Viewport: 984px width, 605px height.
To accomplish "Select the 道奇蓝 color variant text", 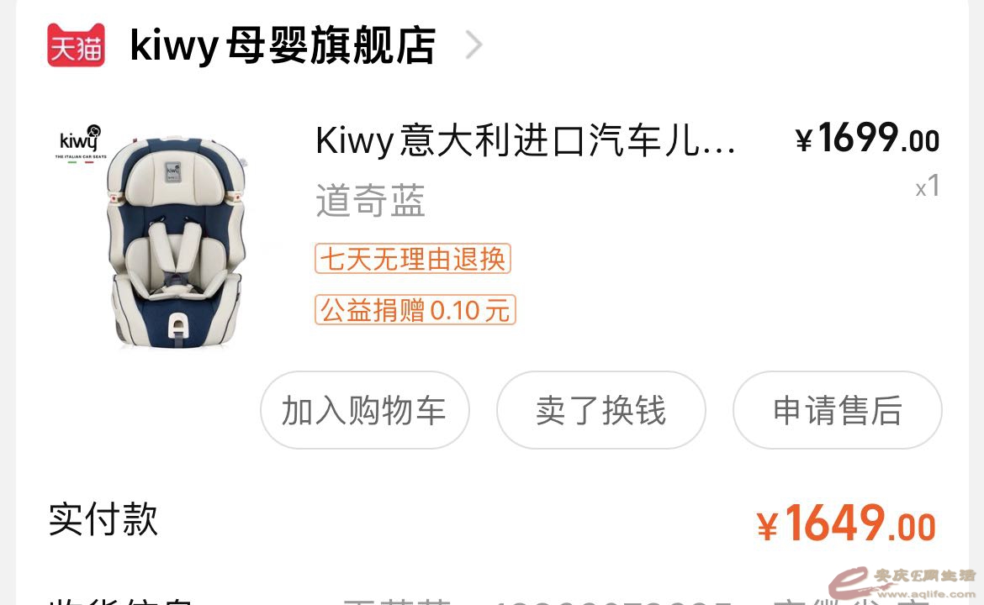I will tap(370, 201).
